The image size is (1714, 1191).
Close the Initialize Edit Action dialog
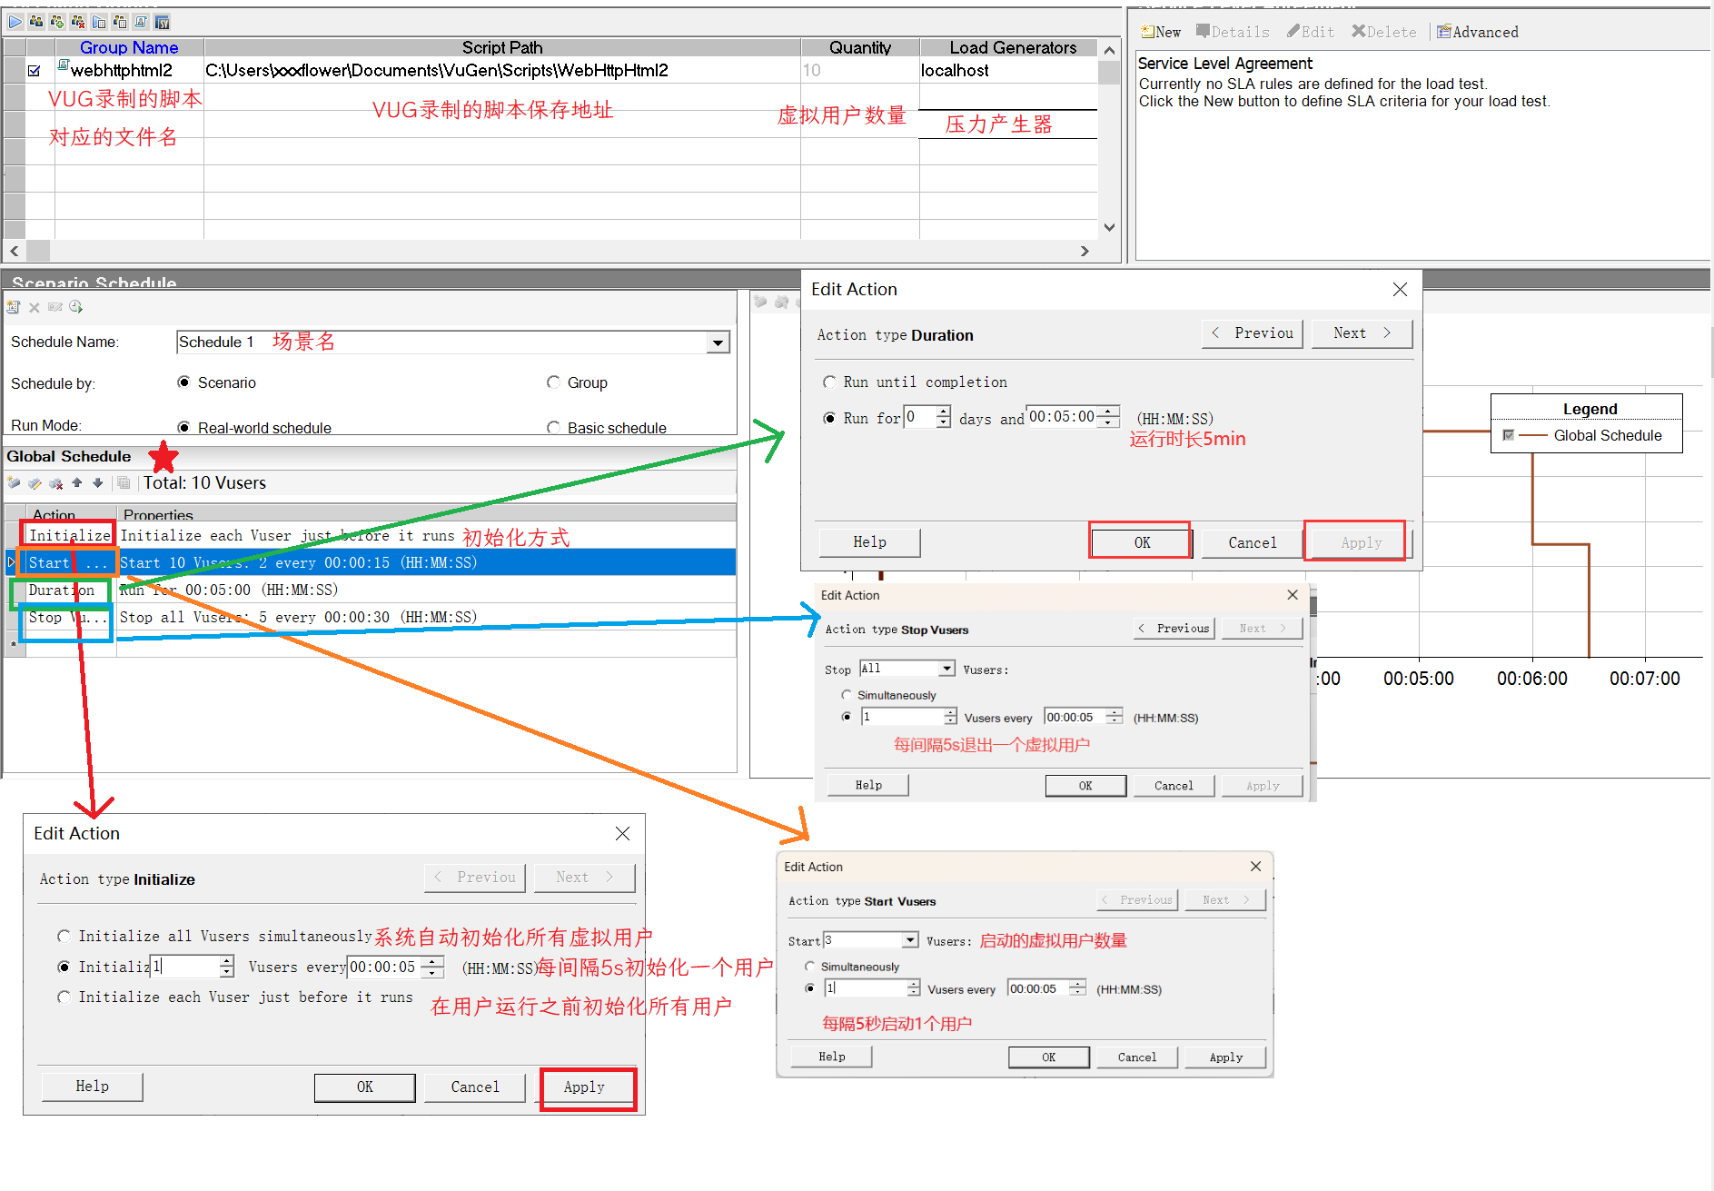click(622, 833)
